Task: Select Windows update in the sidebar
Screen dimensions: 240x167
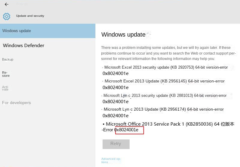Action: 17,31
